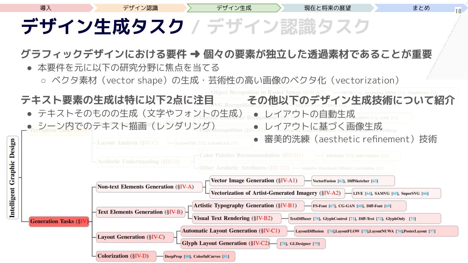468x263 pixels.
Task: Click the faded Aesthetic Understanding (§III-D) node
Action: click(144, 162)
